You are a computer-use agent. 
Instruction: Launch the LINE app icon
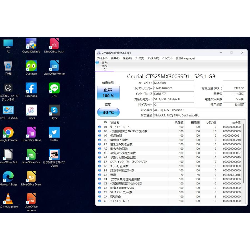[x=54, y=89]
